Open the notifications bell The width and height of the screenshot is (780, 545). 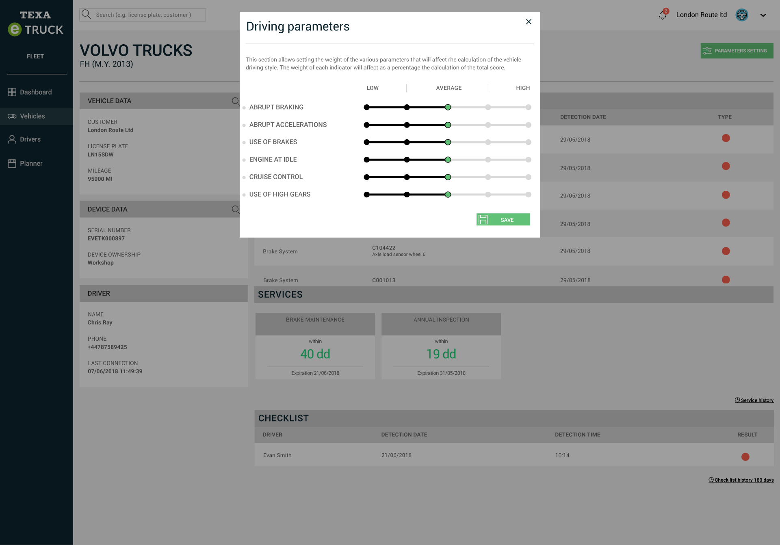coord(663,15)
